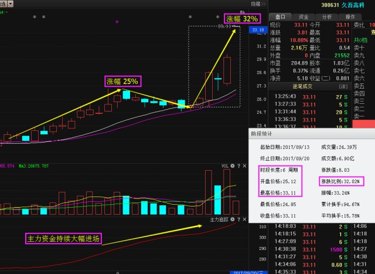Click the MA3:28675.787 volume indicator label
Image resolution: width=375 pixels, height=274 pixels.
(x=34, y=165)
